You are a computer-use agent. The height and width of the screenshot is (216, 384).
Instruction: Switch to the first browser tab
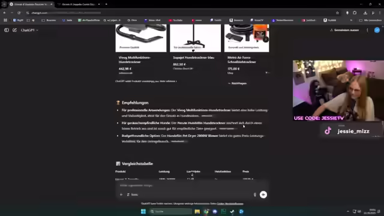click(x=31, y=4)
